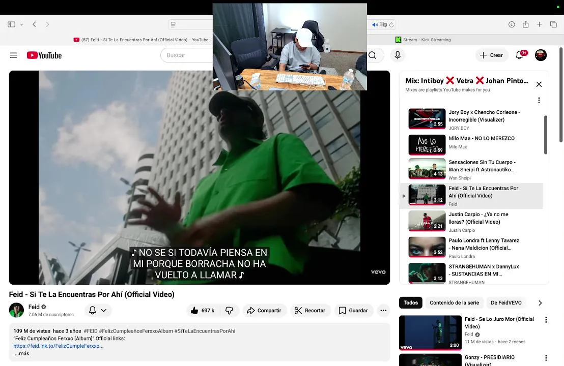Image resolution: width=564 pixels, height=366 pixels.
Task: Open sidebar options dropdown arrow
Action: click(21, 24)
